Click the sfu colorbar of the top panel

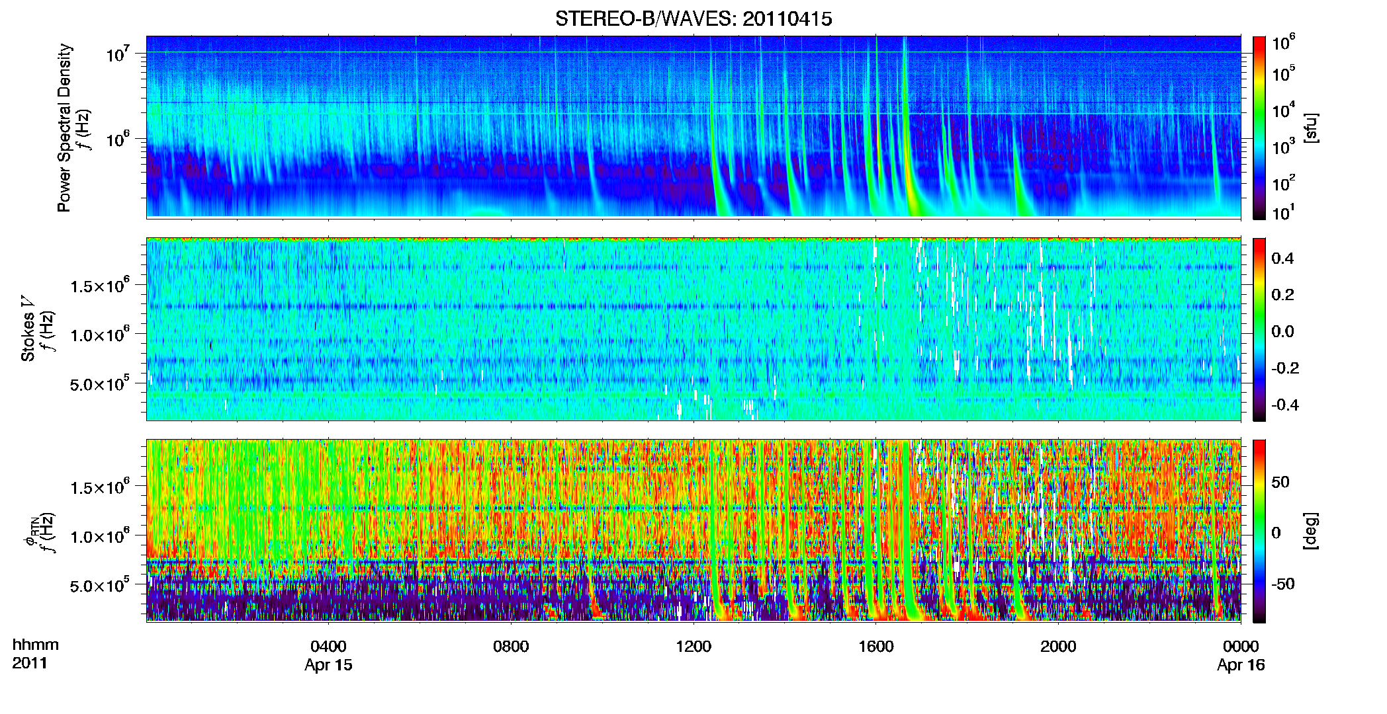pos(1259,127)
